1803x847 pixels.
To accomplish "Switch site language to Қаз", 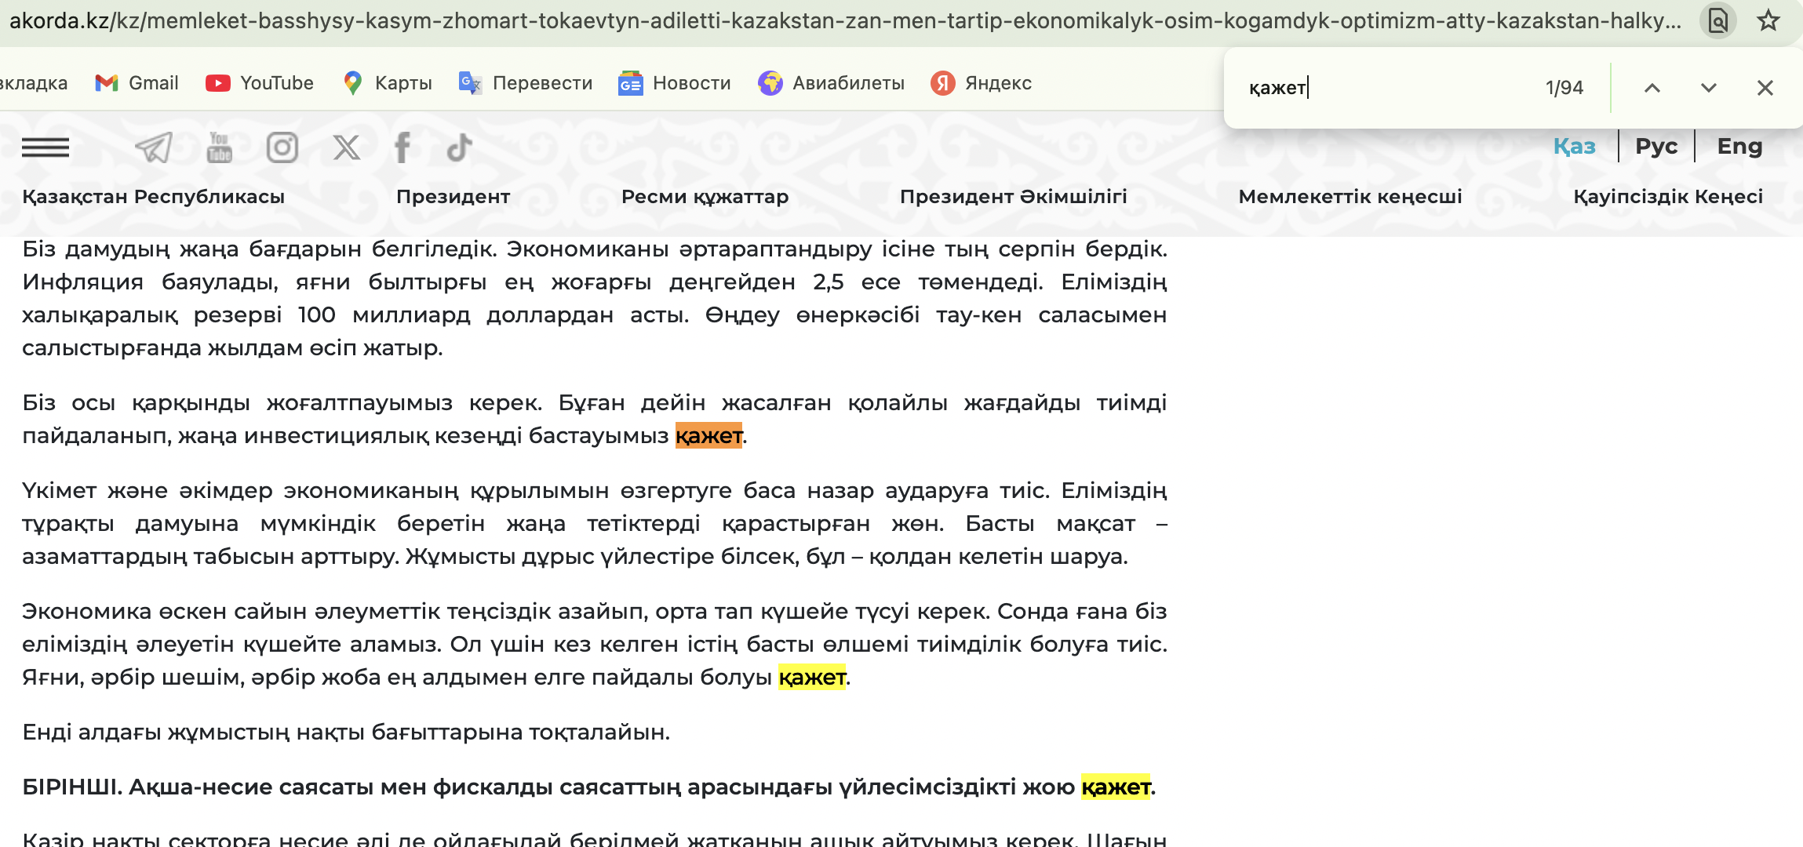I will (1575, 146).
